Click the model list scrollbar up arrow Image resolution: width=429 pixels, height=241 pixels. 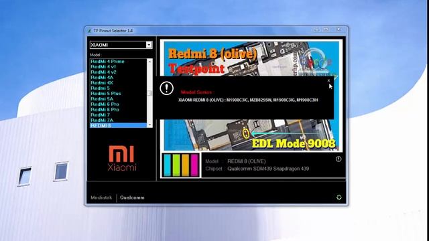[149, 62]
